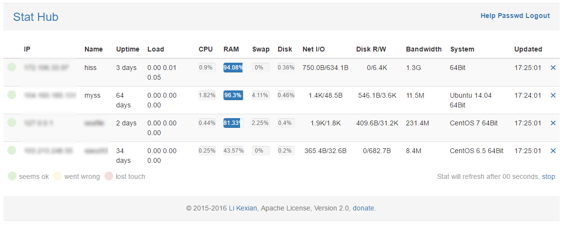Click the 81.33% RAM usage bar
The height and width of the screenshot is (227, 564).
(x=233, y=123)
